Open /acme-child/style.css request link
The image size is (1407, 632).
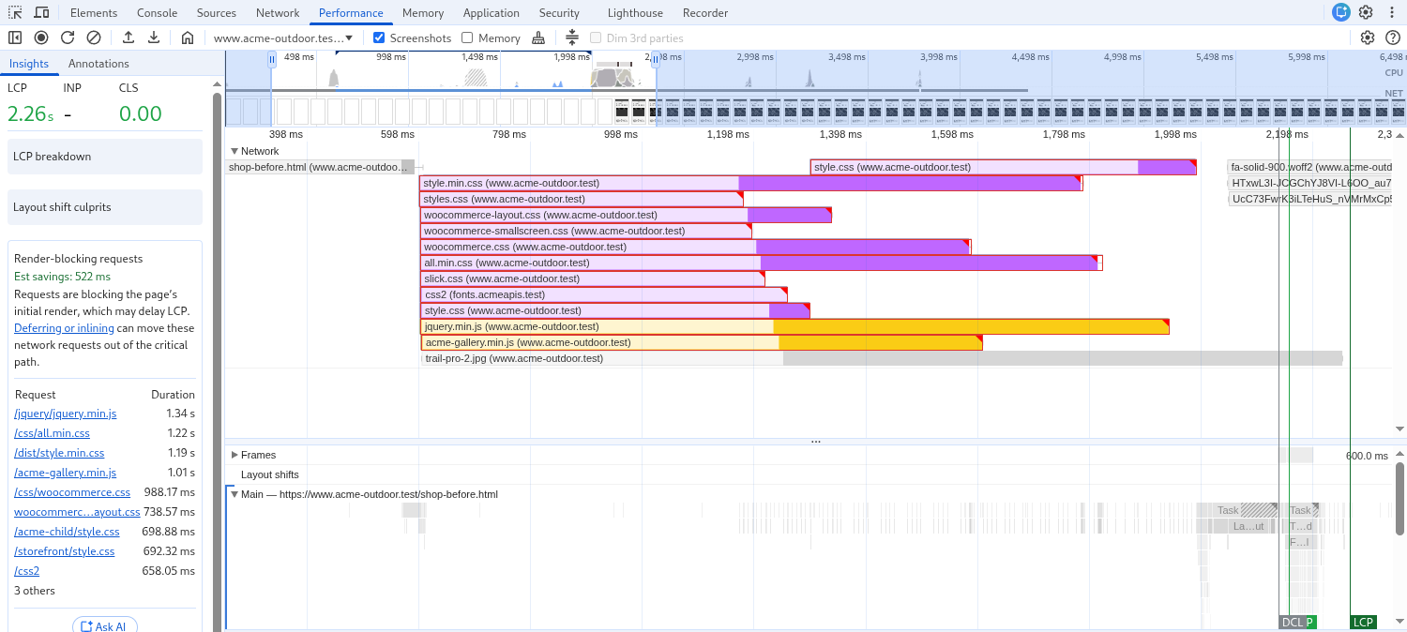coord(67,532)
